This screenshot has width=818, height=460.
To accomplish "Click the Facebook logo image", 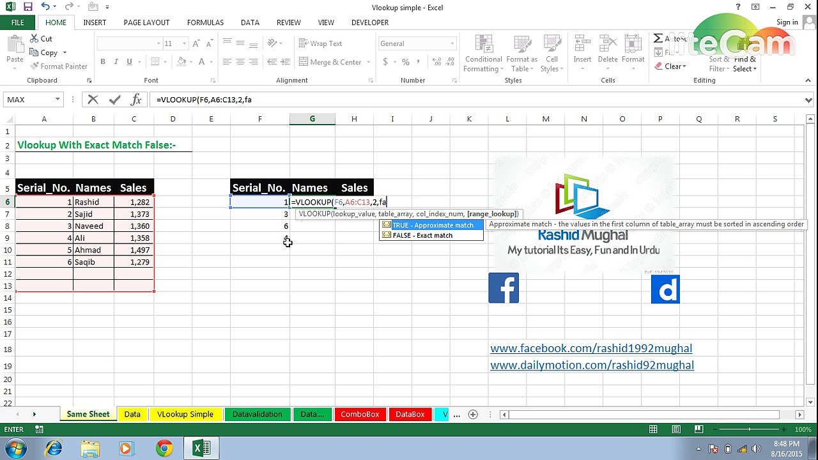I will (504, 288).
